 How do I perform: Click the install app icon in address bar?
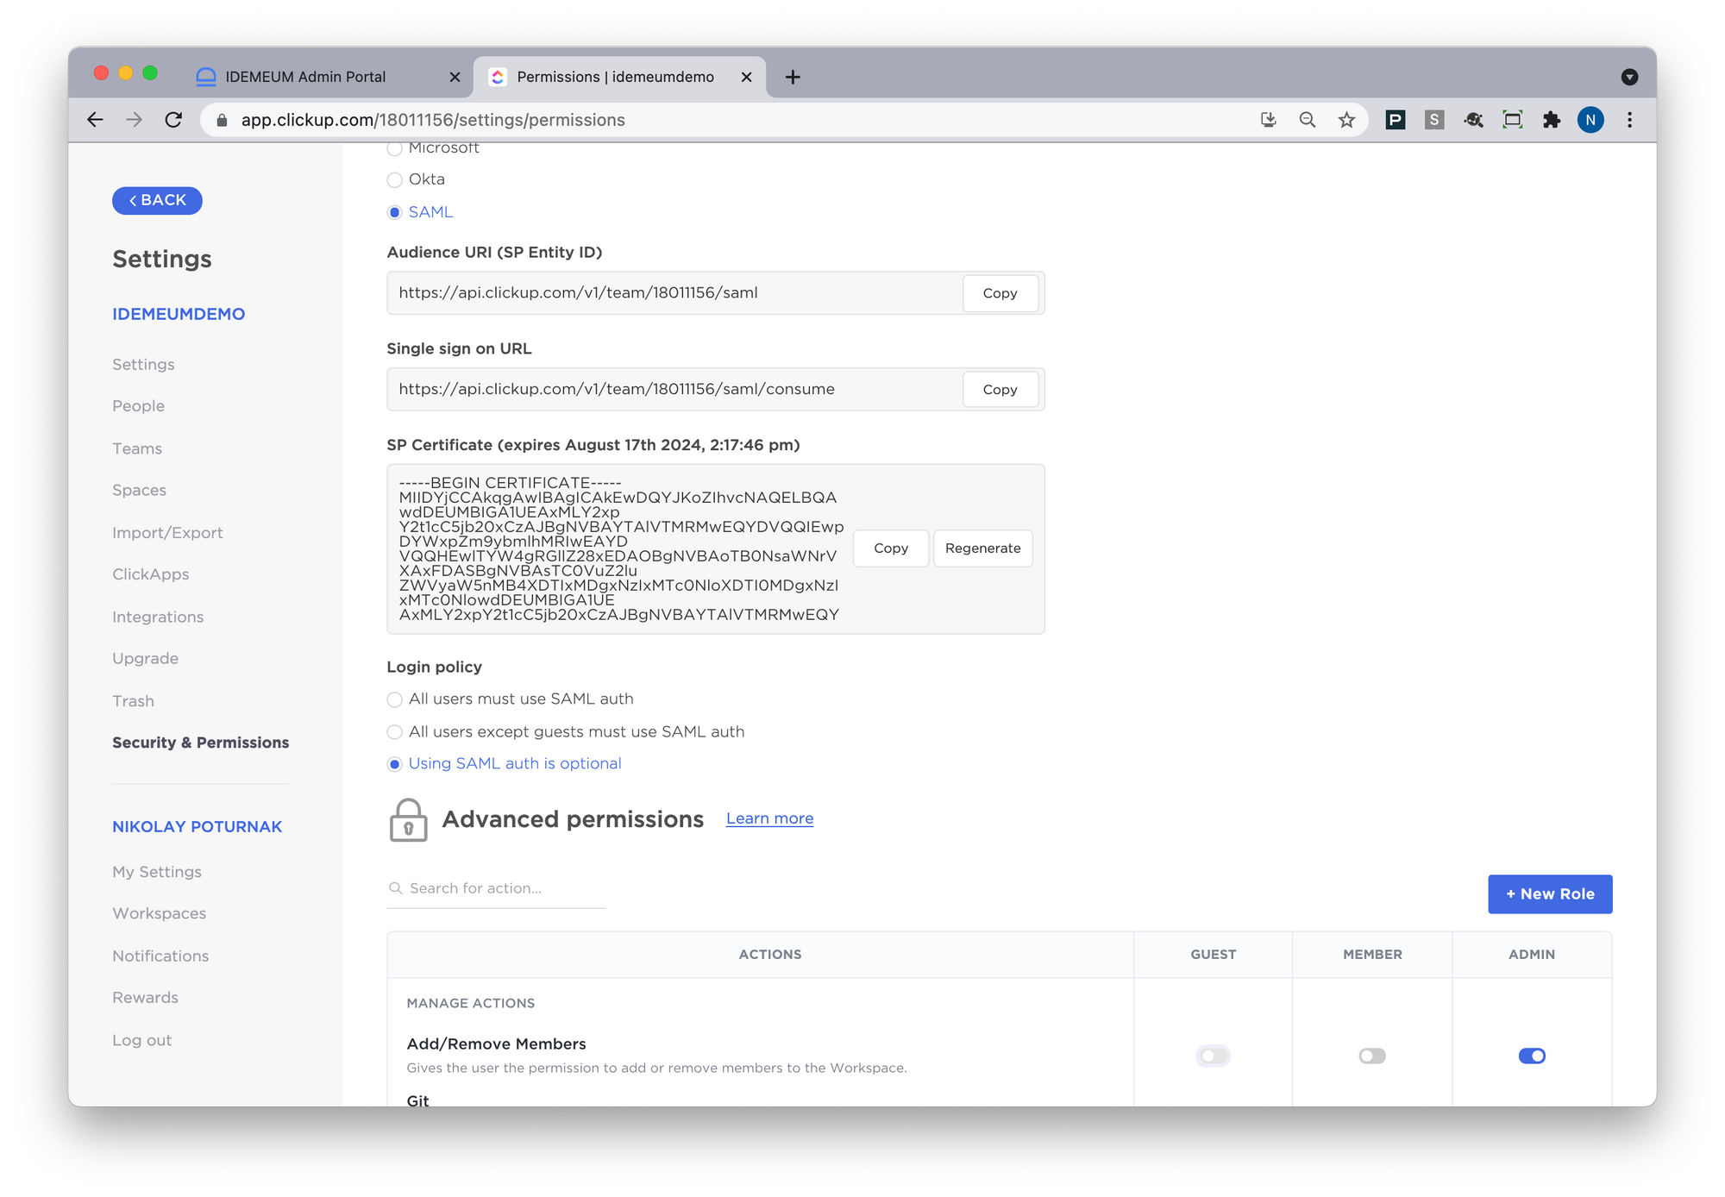1268,120
